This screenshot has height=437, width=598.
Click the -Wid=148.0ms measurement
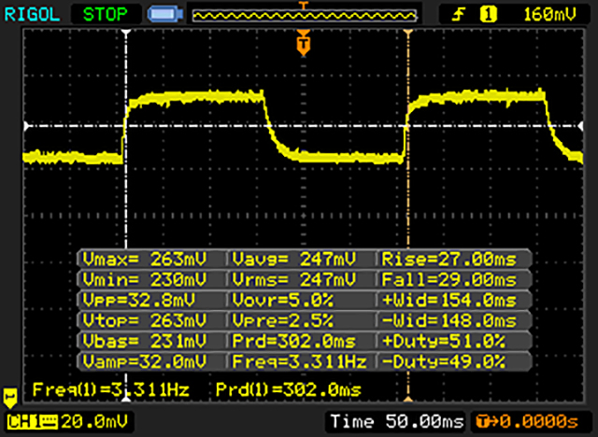tap(448, 321)
